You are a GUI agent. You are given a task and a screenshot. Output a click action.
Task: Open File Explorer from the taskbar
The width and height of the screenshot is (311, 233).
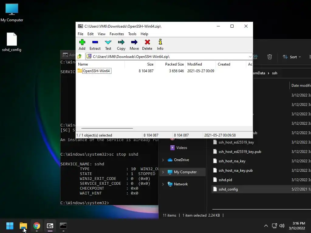coord(23,226)
